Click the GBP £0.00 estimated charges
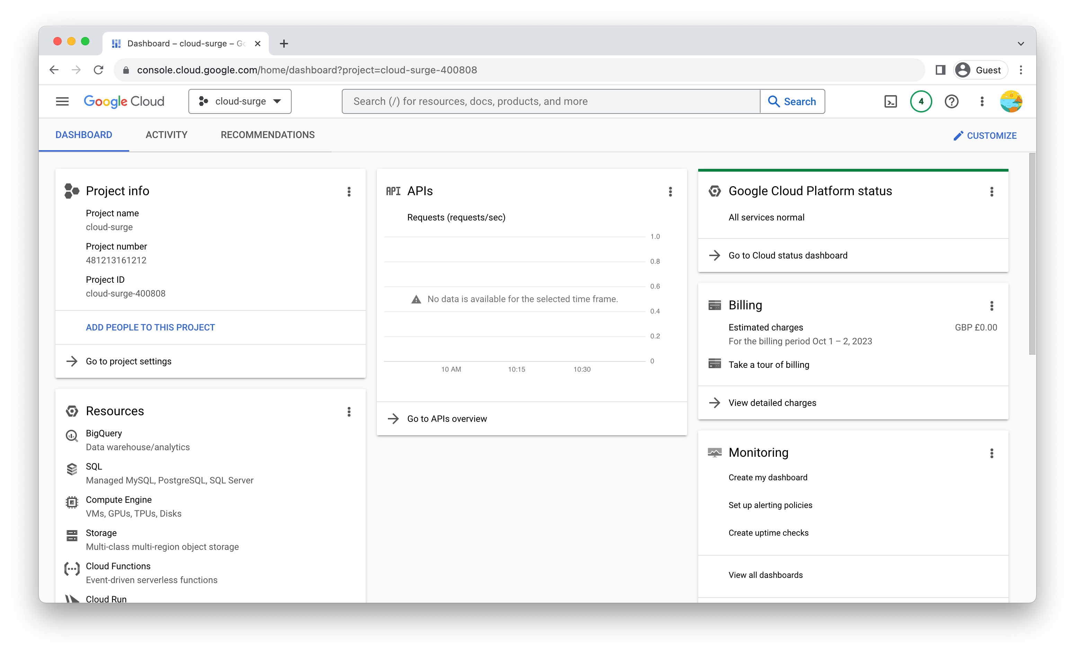 976,327
